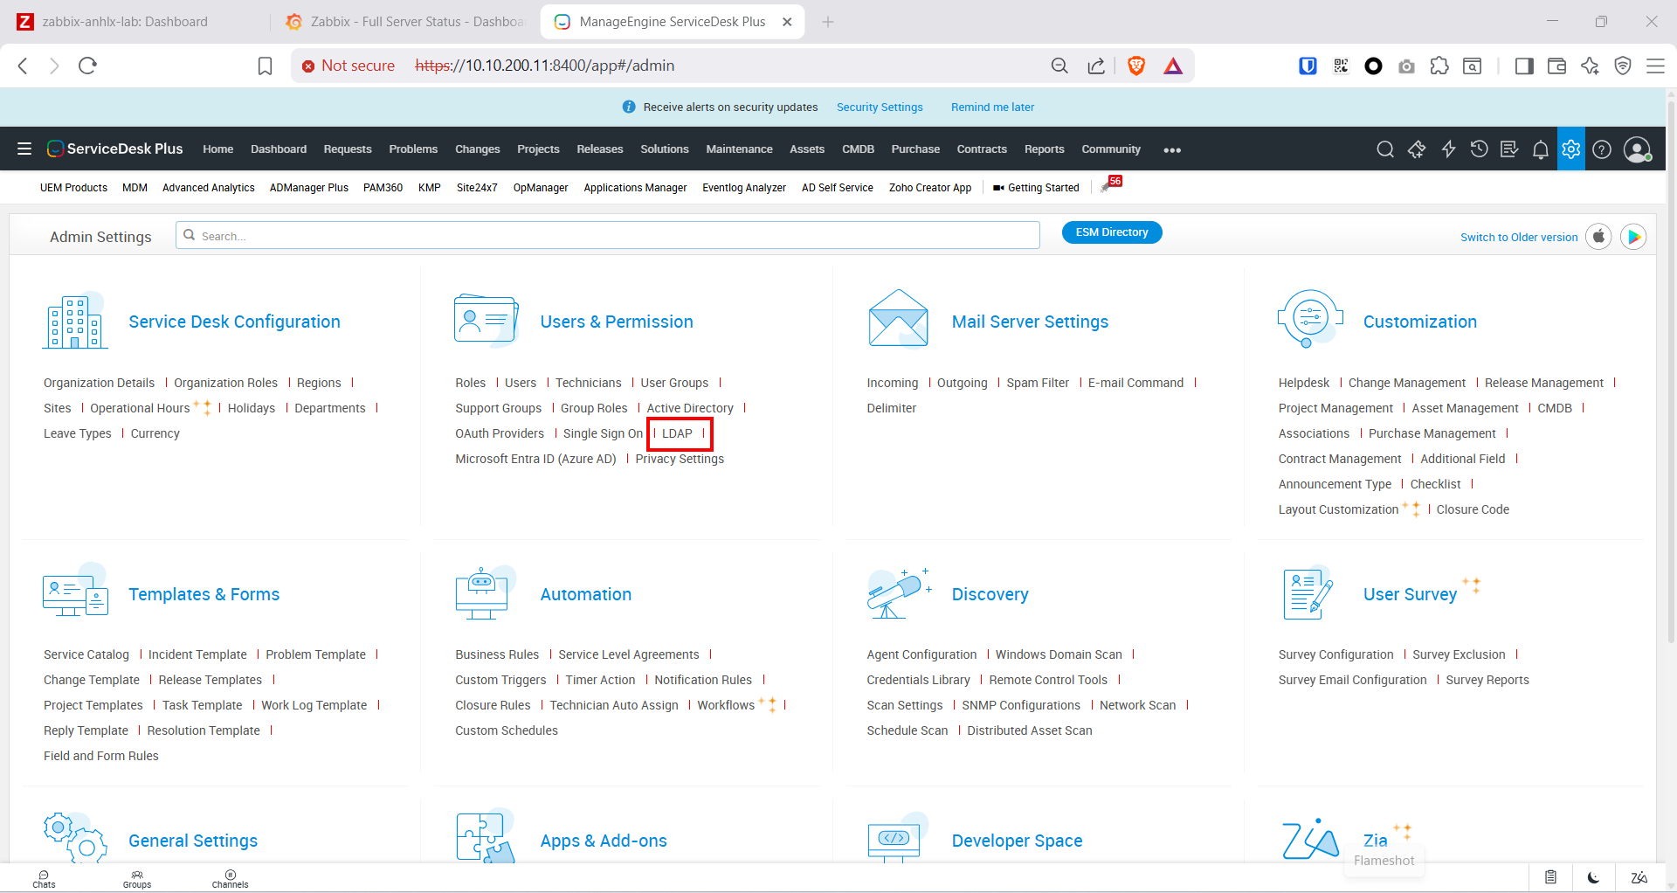Screen dimensions: 1677x893
Task: Open the Google Play store icon
Action: click(1633, 237)
